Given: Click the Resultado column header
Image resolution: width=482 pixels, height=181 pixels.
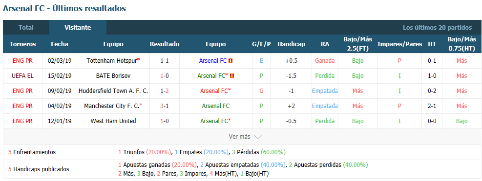Looking at the screenshot, I should [165, 44].
